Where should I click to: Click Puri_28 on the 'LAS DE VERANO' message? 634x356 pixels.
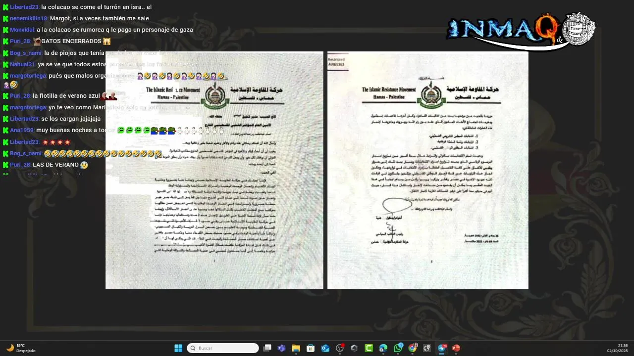pos(20,165)
